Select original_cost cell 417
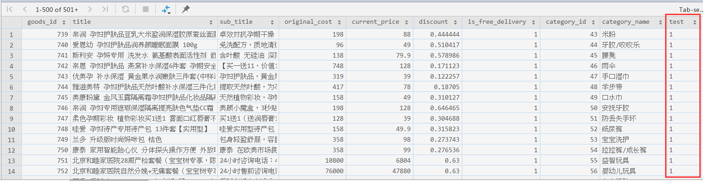 tap(312, 87)
